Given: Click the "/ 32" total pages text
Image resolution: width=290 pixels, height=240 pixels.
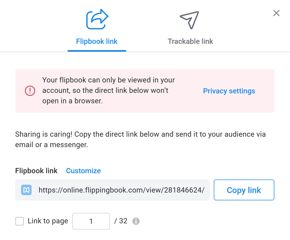Looking at the screenshot, I should pos(121,221).
